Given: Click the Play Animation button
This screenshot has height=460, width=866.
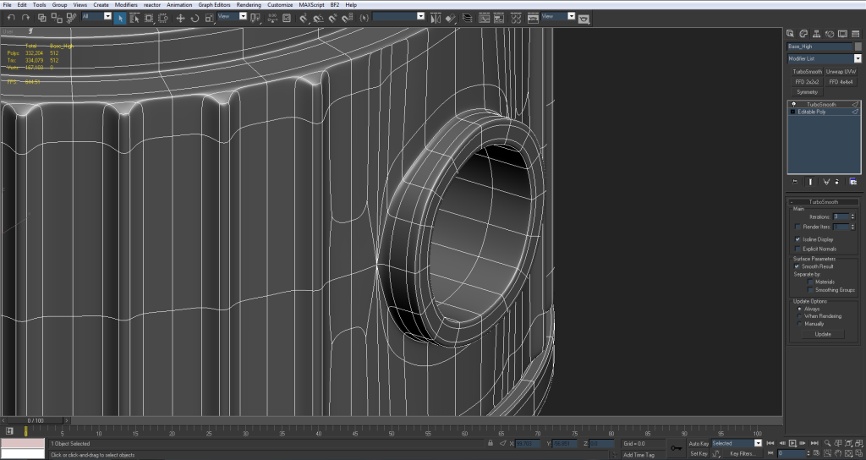Looking at the screenshot, I should 793,443.
